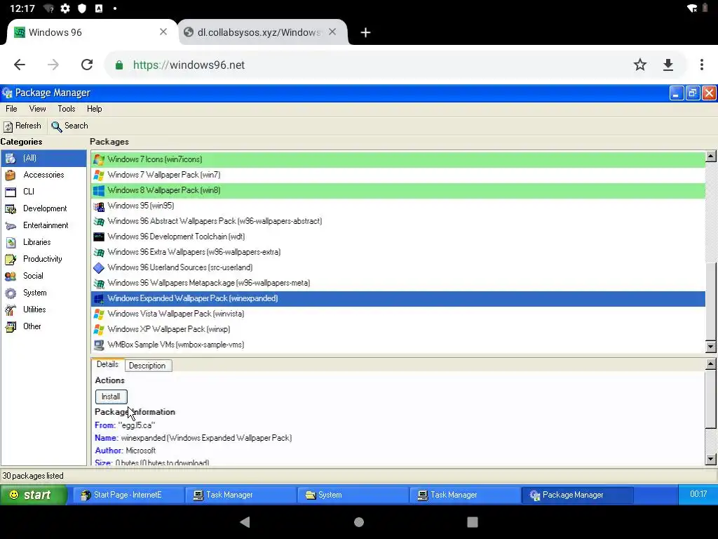Click the Windows Vista Wallpaper Pack icon
Viewport: 718px width, 539px height.
98,314
